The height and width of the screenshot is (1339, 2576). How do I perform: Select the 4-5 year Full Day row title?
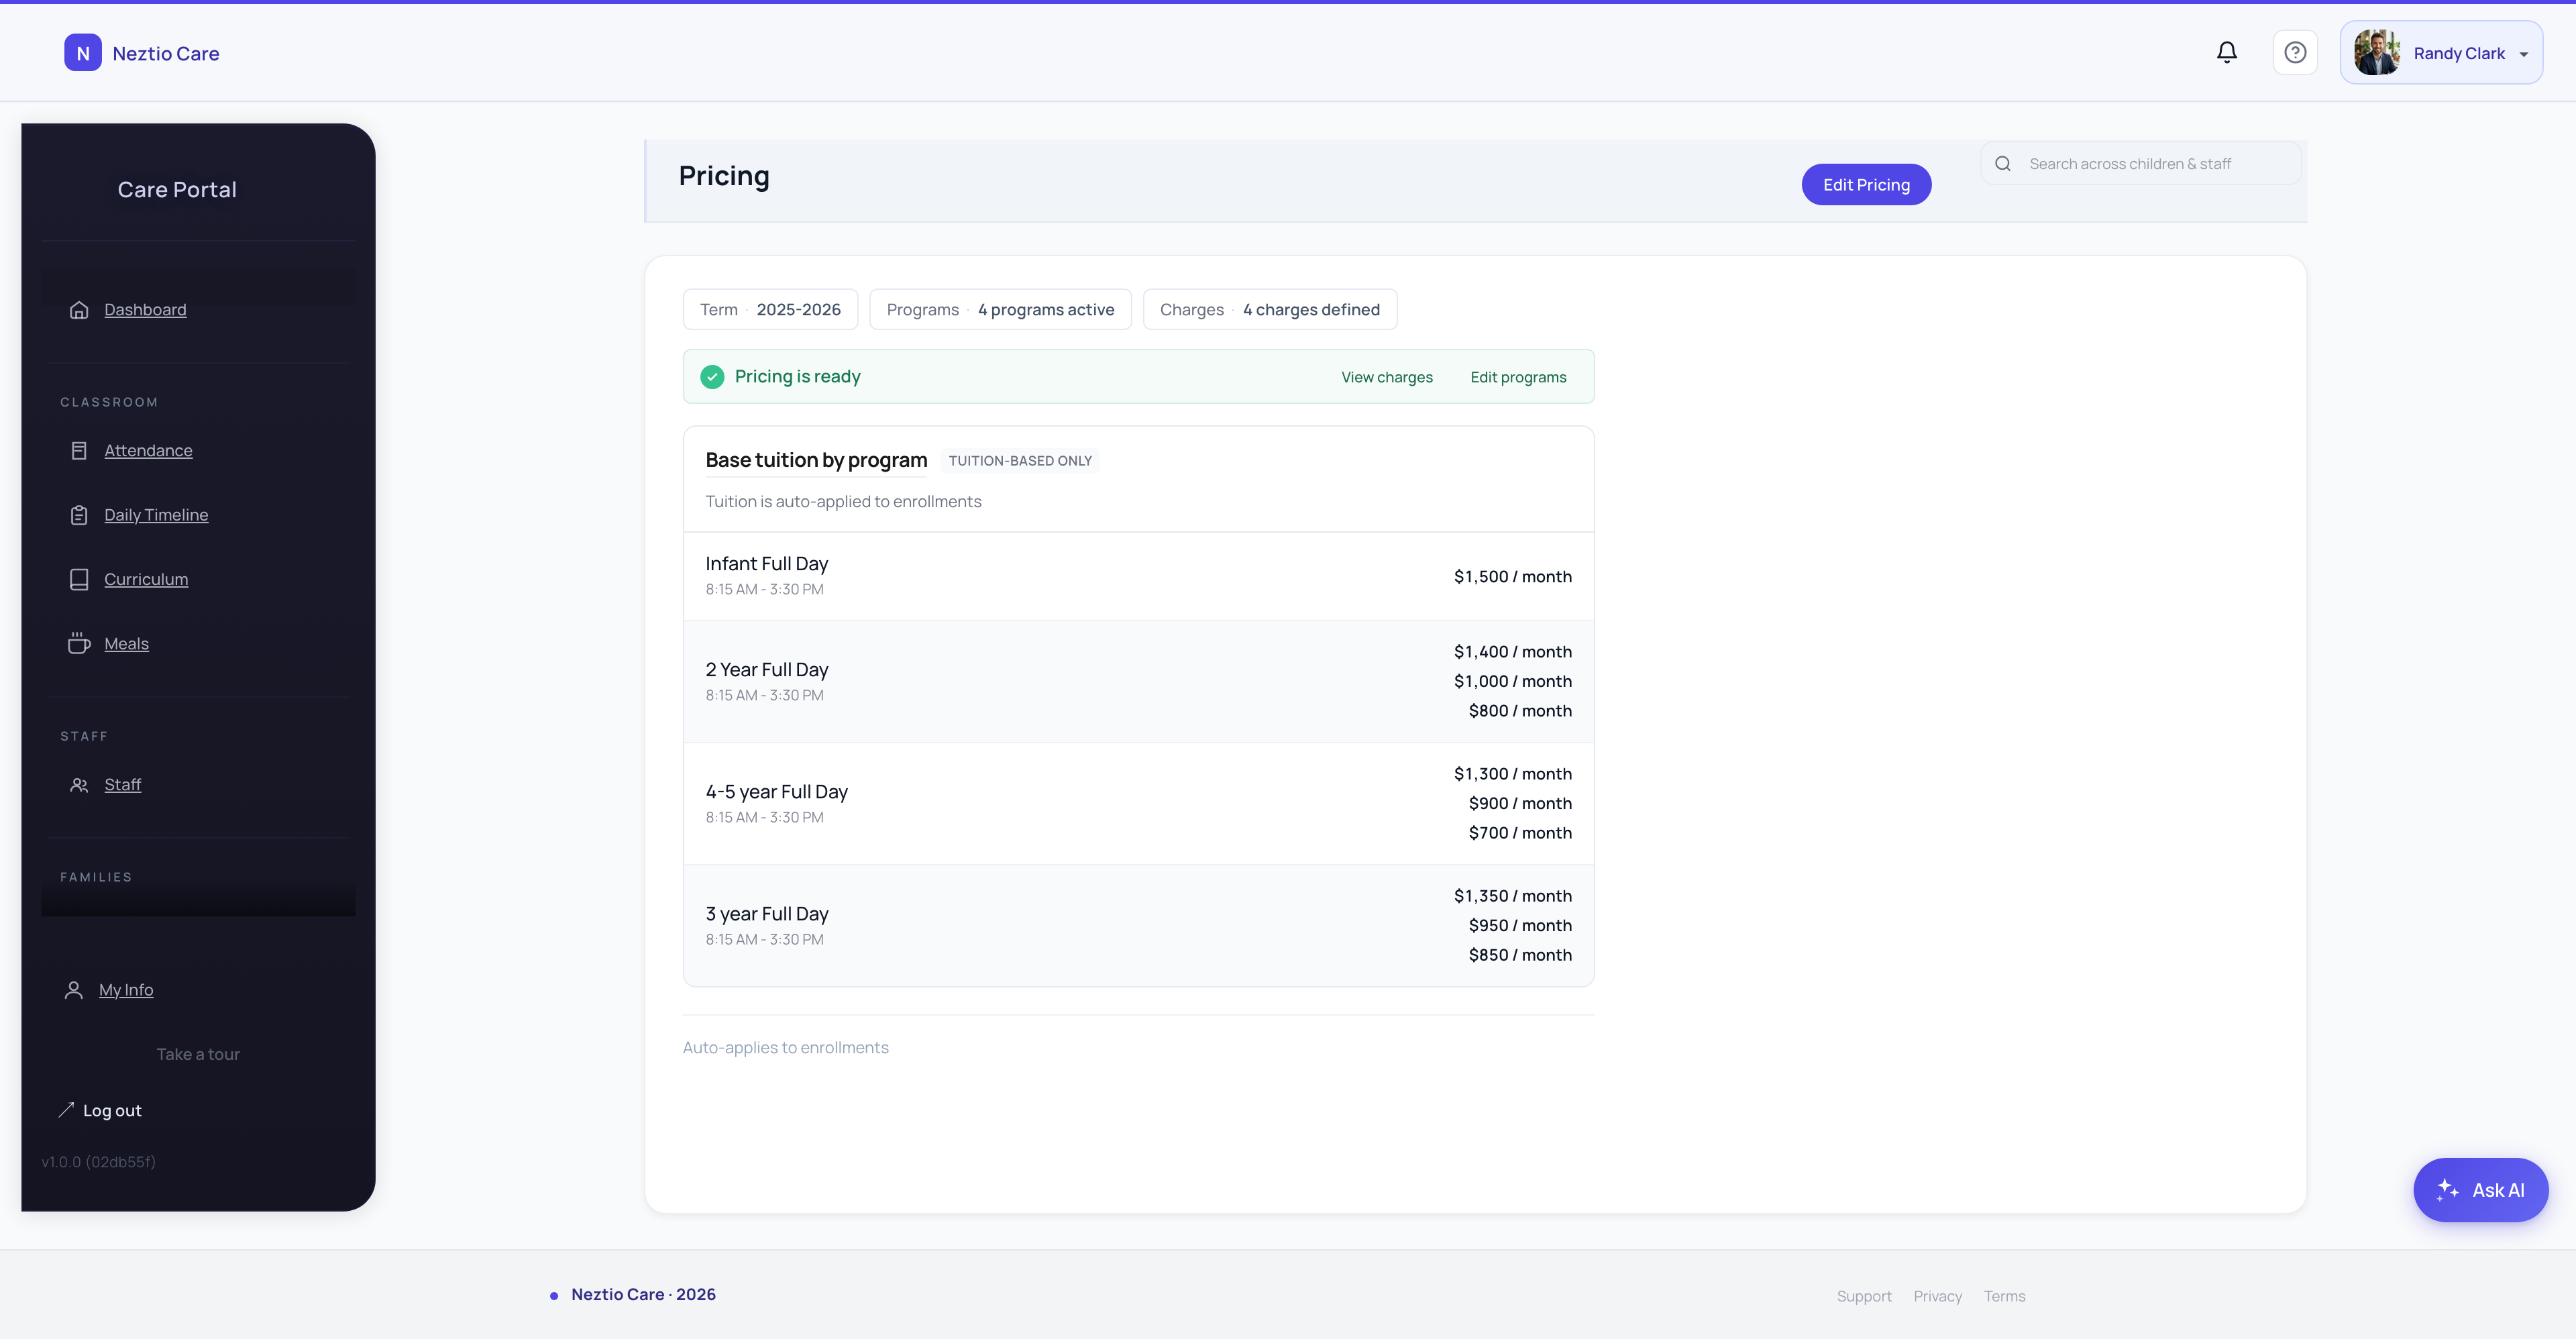pos(776,792)
